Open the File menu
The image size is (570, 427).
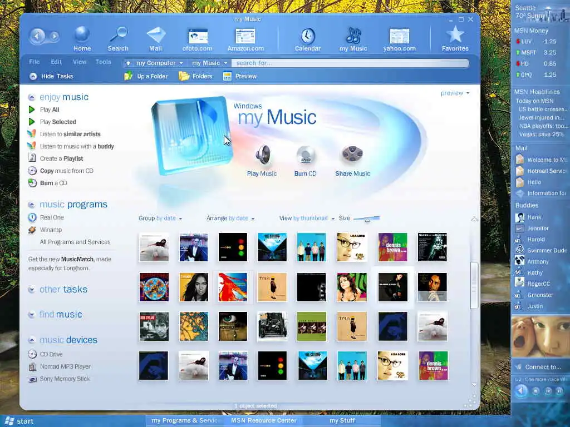(34, 62)
